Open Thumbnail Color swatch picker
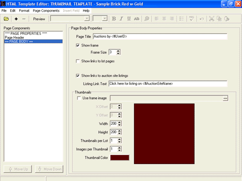242x181 pixels. point(120,158)
